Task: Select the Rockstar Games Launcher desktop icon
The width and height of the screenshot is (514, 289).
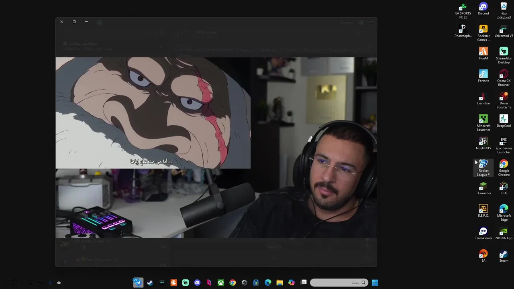Action: (x=483, y=33)
